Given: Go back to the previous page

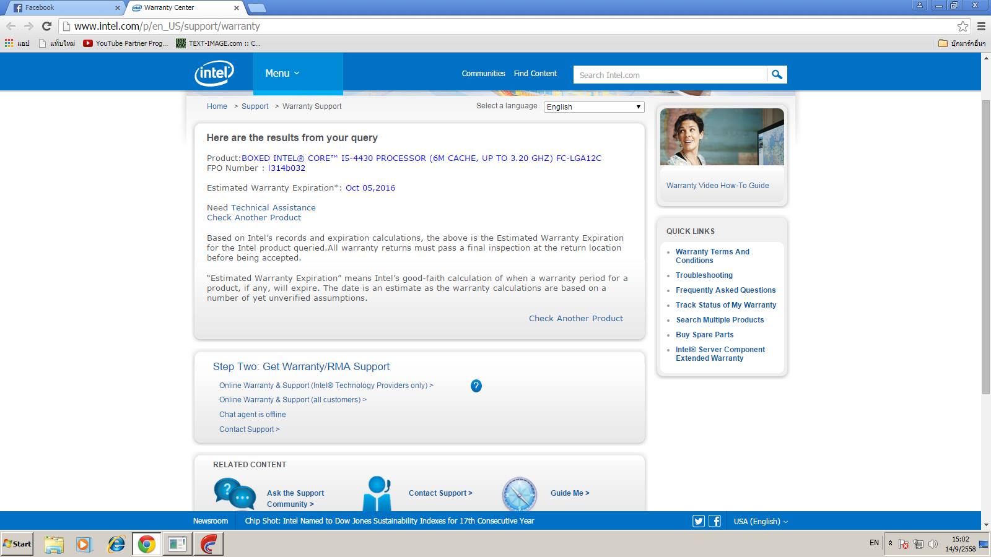Looking at the screenshot, I should (11, 26).
